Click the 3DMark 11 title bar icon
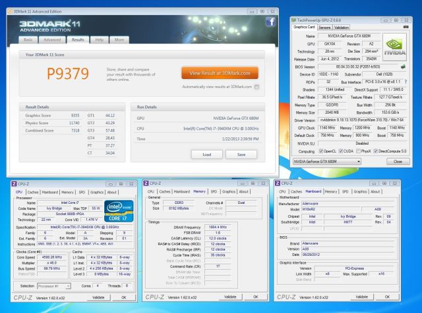 (x=11, y=12)
